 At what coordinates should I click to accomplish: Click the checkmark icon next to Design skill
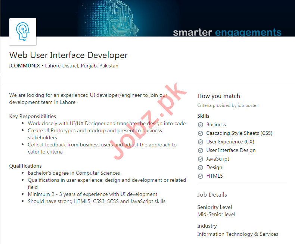click(201, 168)
